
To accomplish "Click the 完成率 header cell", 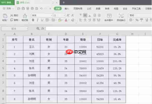I will tap(117, 40).
